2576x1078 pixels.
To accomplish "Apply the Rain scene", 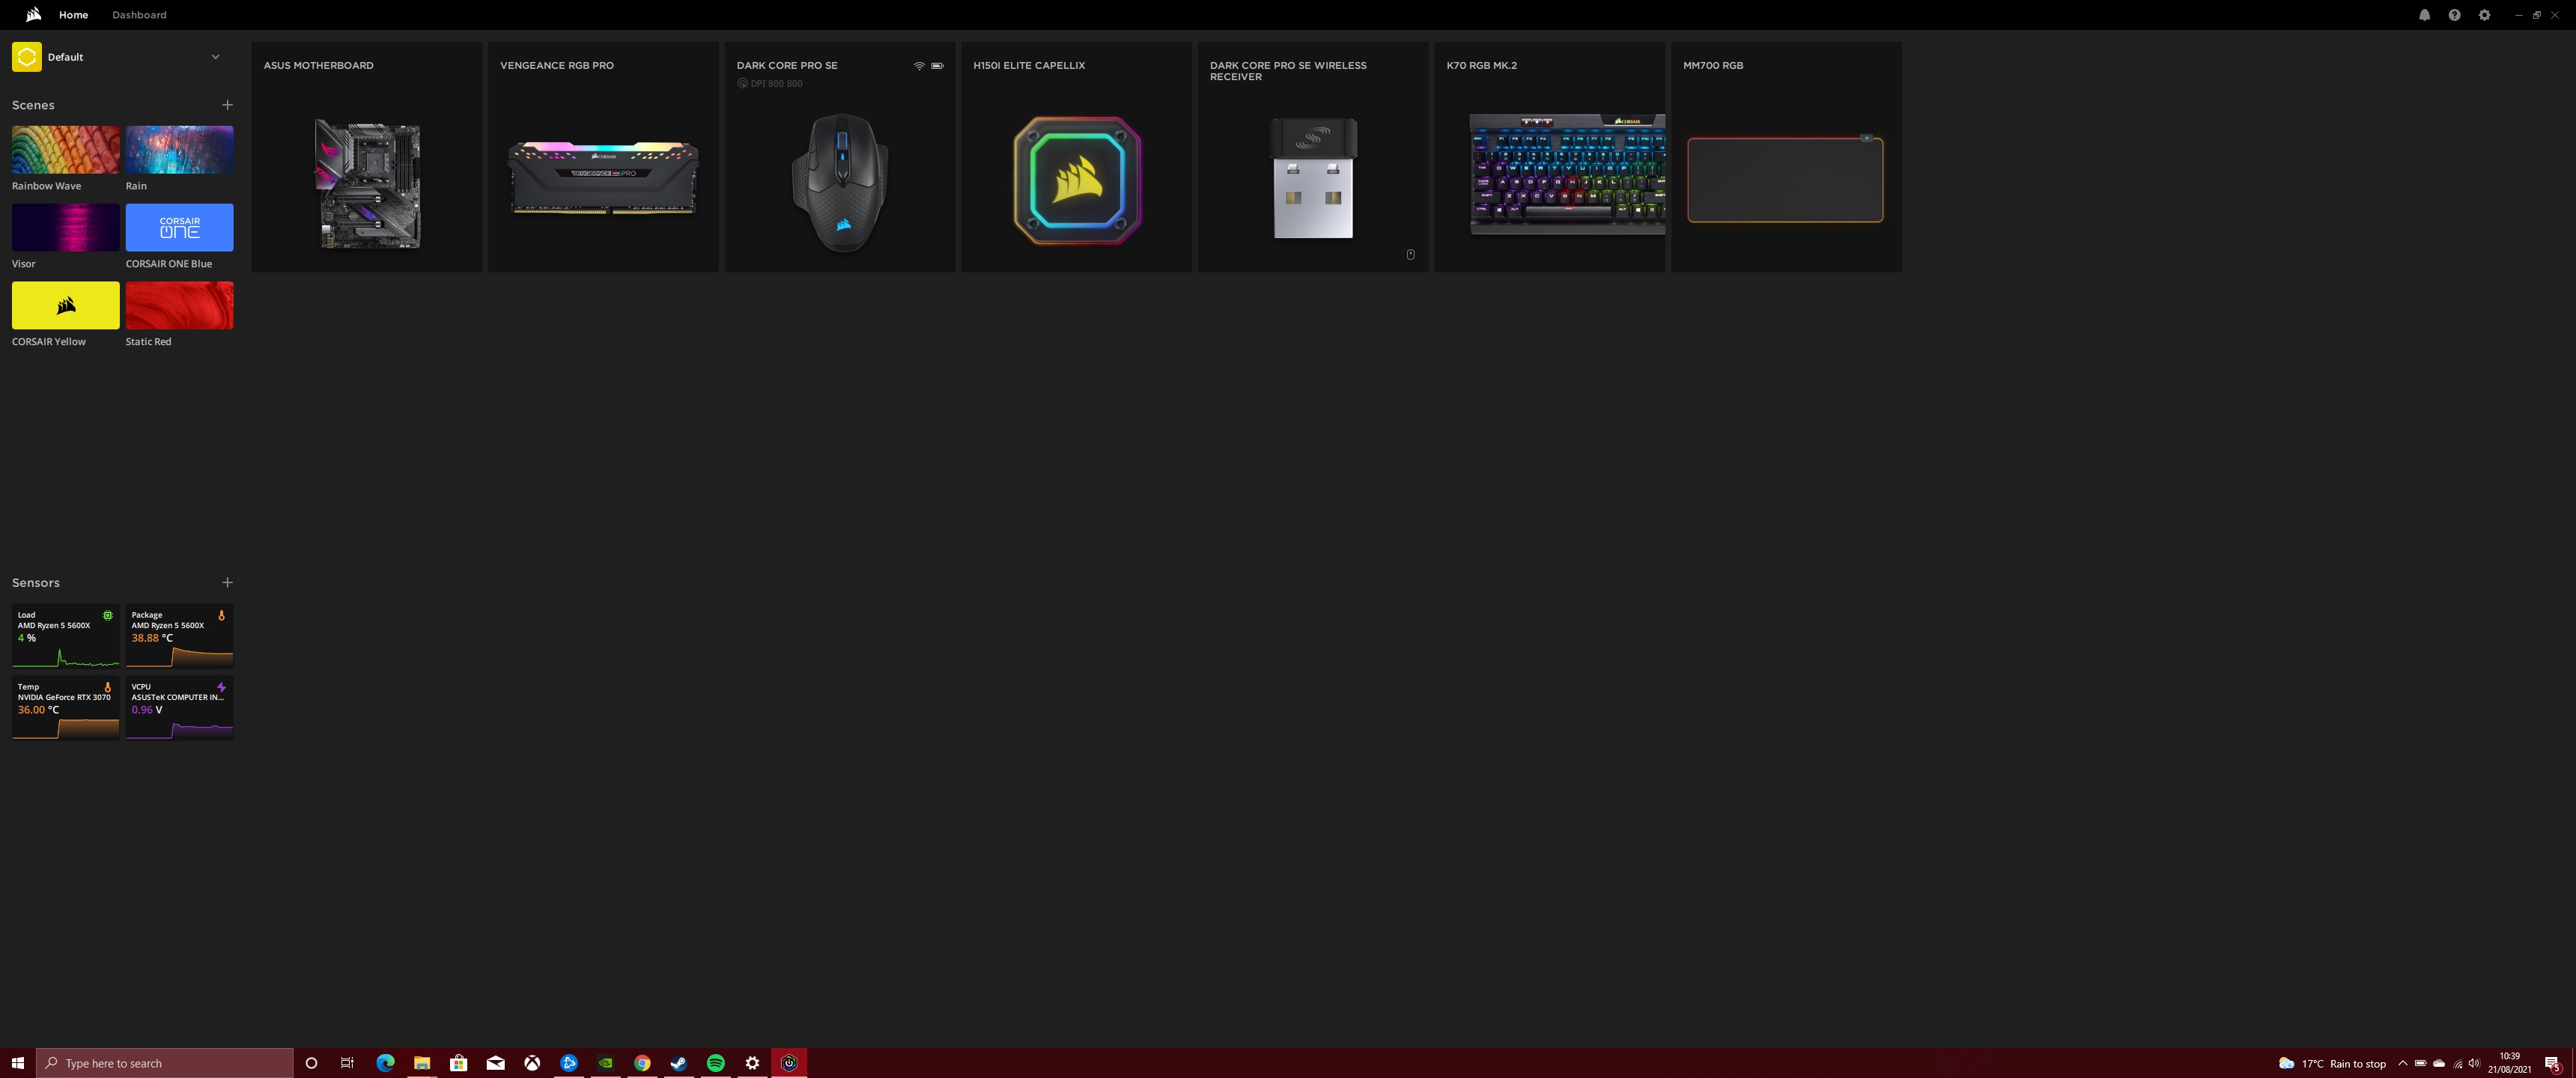I will click(x=179, y=150).
